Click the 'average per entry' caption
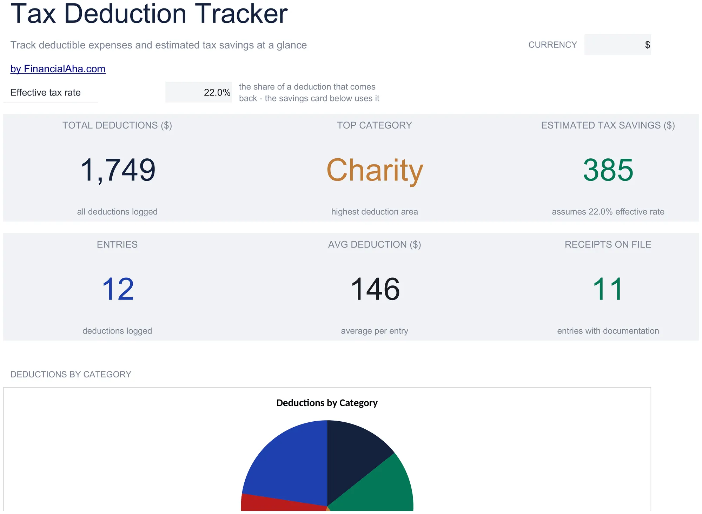The image size is (702, 514). [375, 331]
